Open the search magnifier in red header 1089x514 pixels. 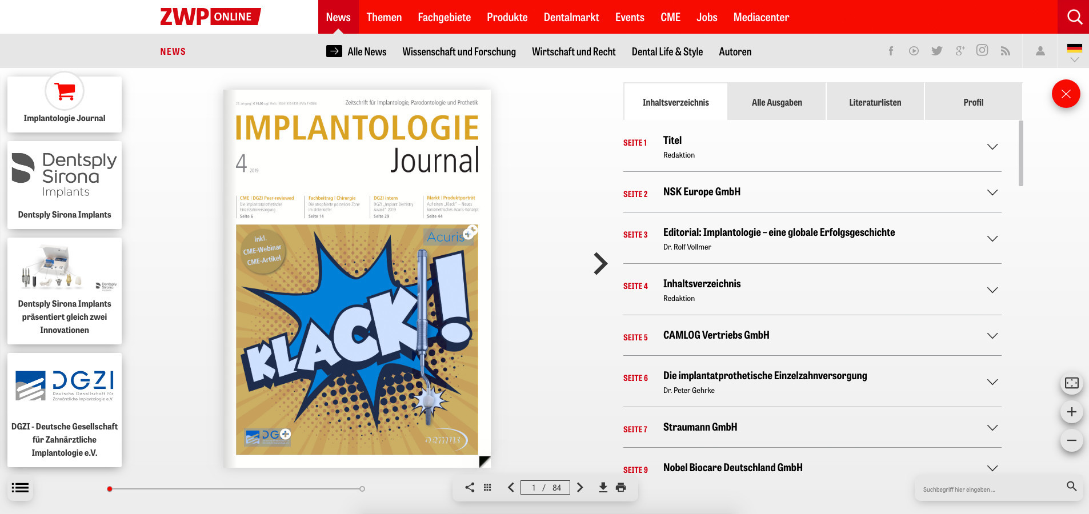[1074, 17]
